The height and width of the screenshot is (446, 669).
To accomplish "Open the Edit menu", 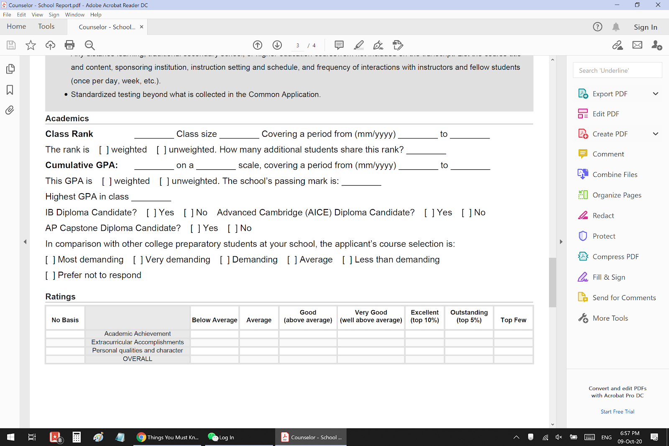I will pyautogui.click(x=21, y=15).
